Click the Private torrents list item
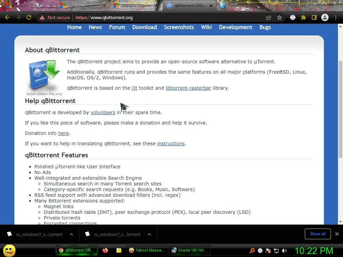This screenshot has height=257, width=343. point(62,218)
